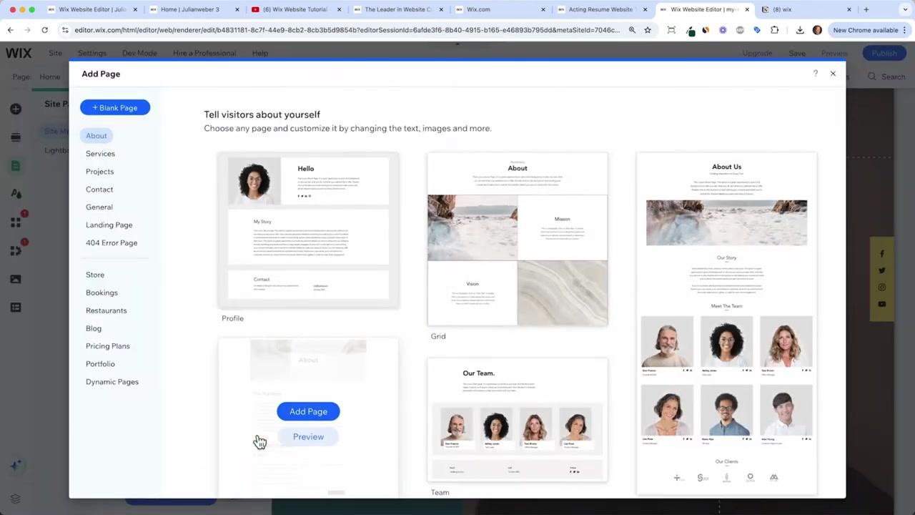The width and height of the screenshot is (915, 515).
Task: Click the screen capture extension icon
Action: pyautogui.click(x=671, y=30)
